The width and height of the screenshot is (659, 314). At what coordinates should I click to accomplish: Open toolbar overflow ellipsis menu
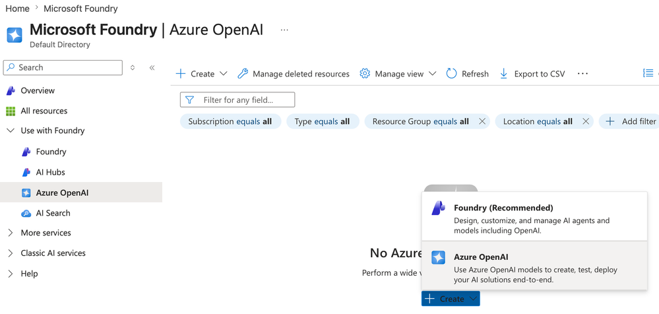582,74
